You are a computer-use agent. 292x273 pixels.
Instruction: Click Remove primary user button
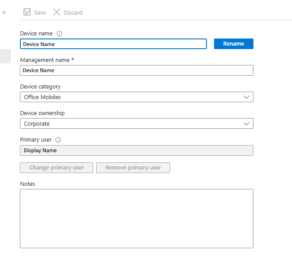click(133, 168)
